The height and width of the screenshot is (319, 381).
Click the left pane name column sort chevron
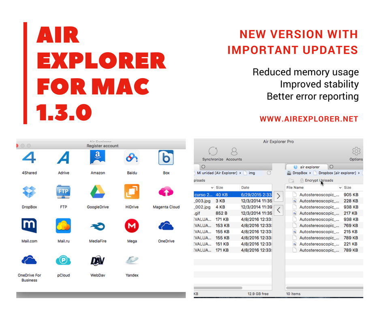pyautogui.click(x=211, y=188)
